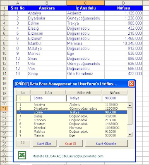Click the 1.135.000 population cell
Screen dimensions: 149x165
(x=123, y=13)
